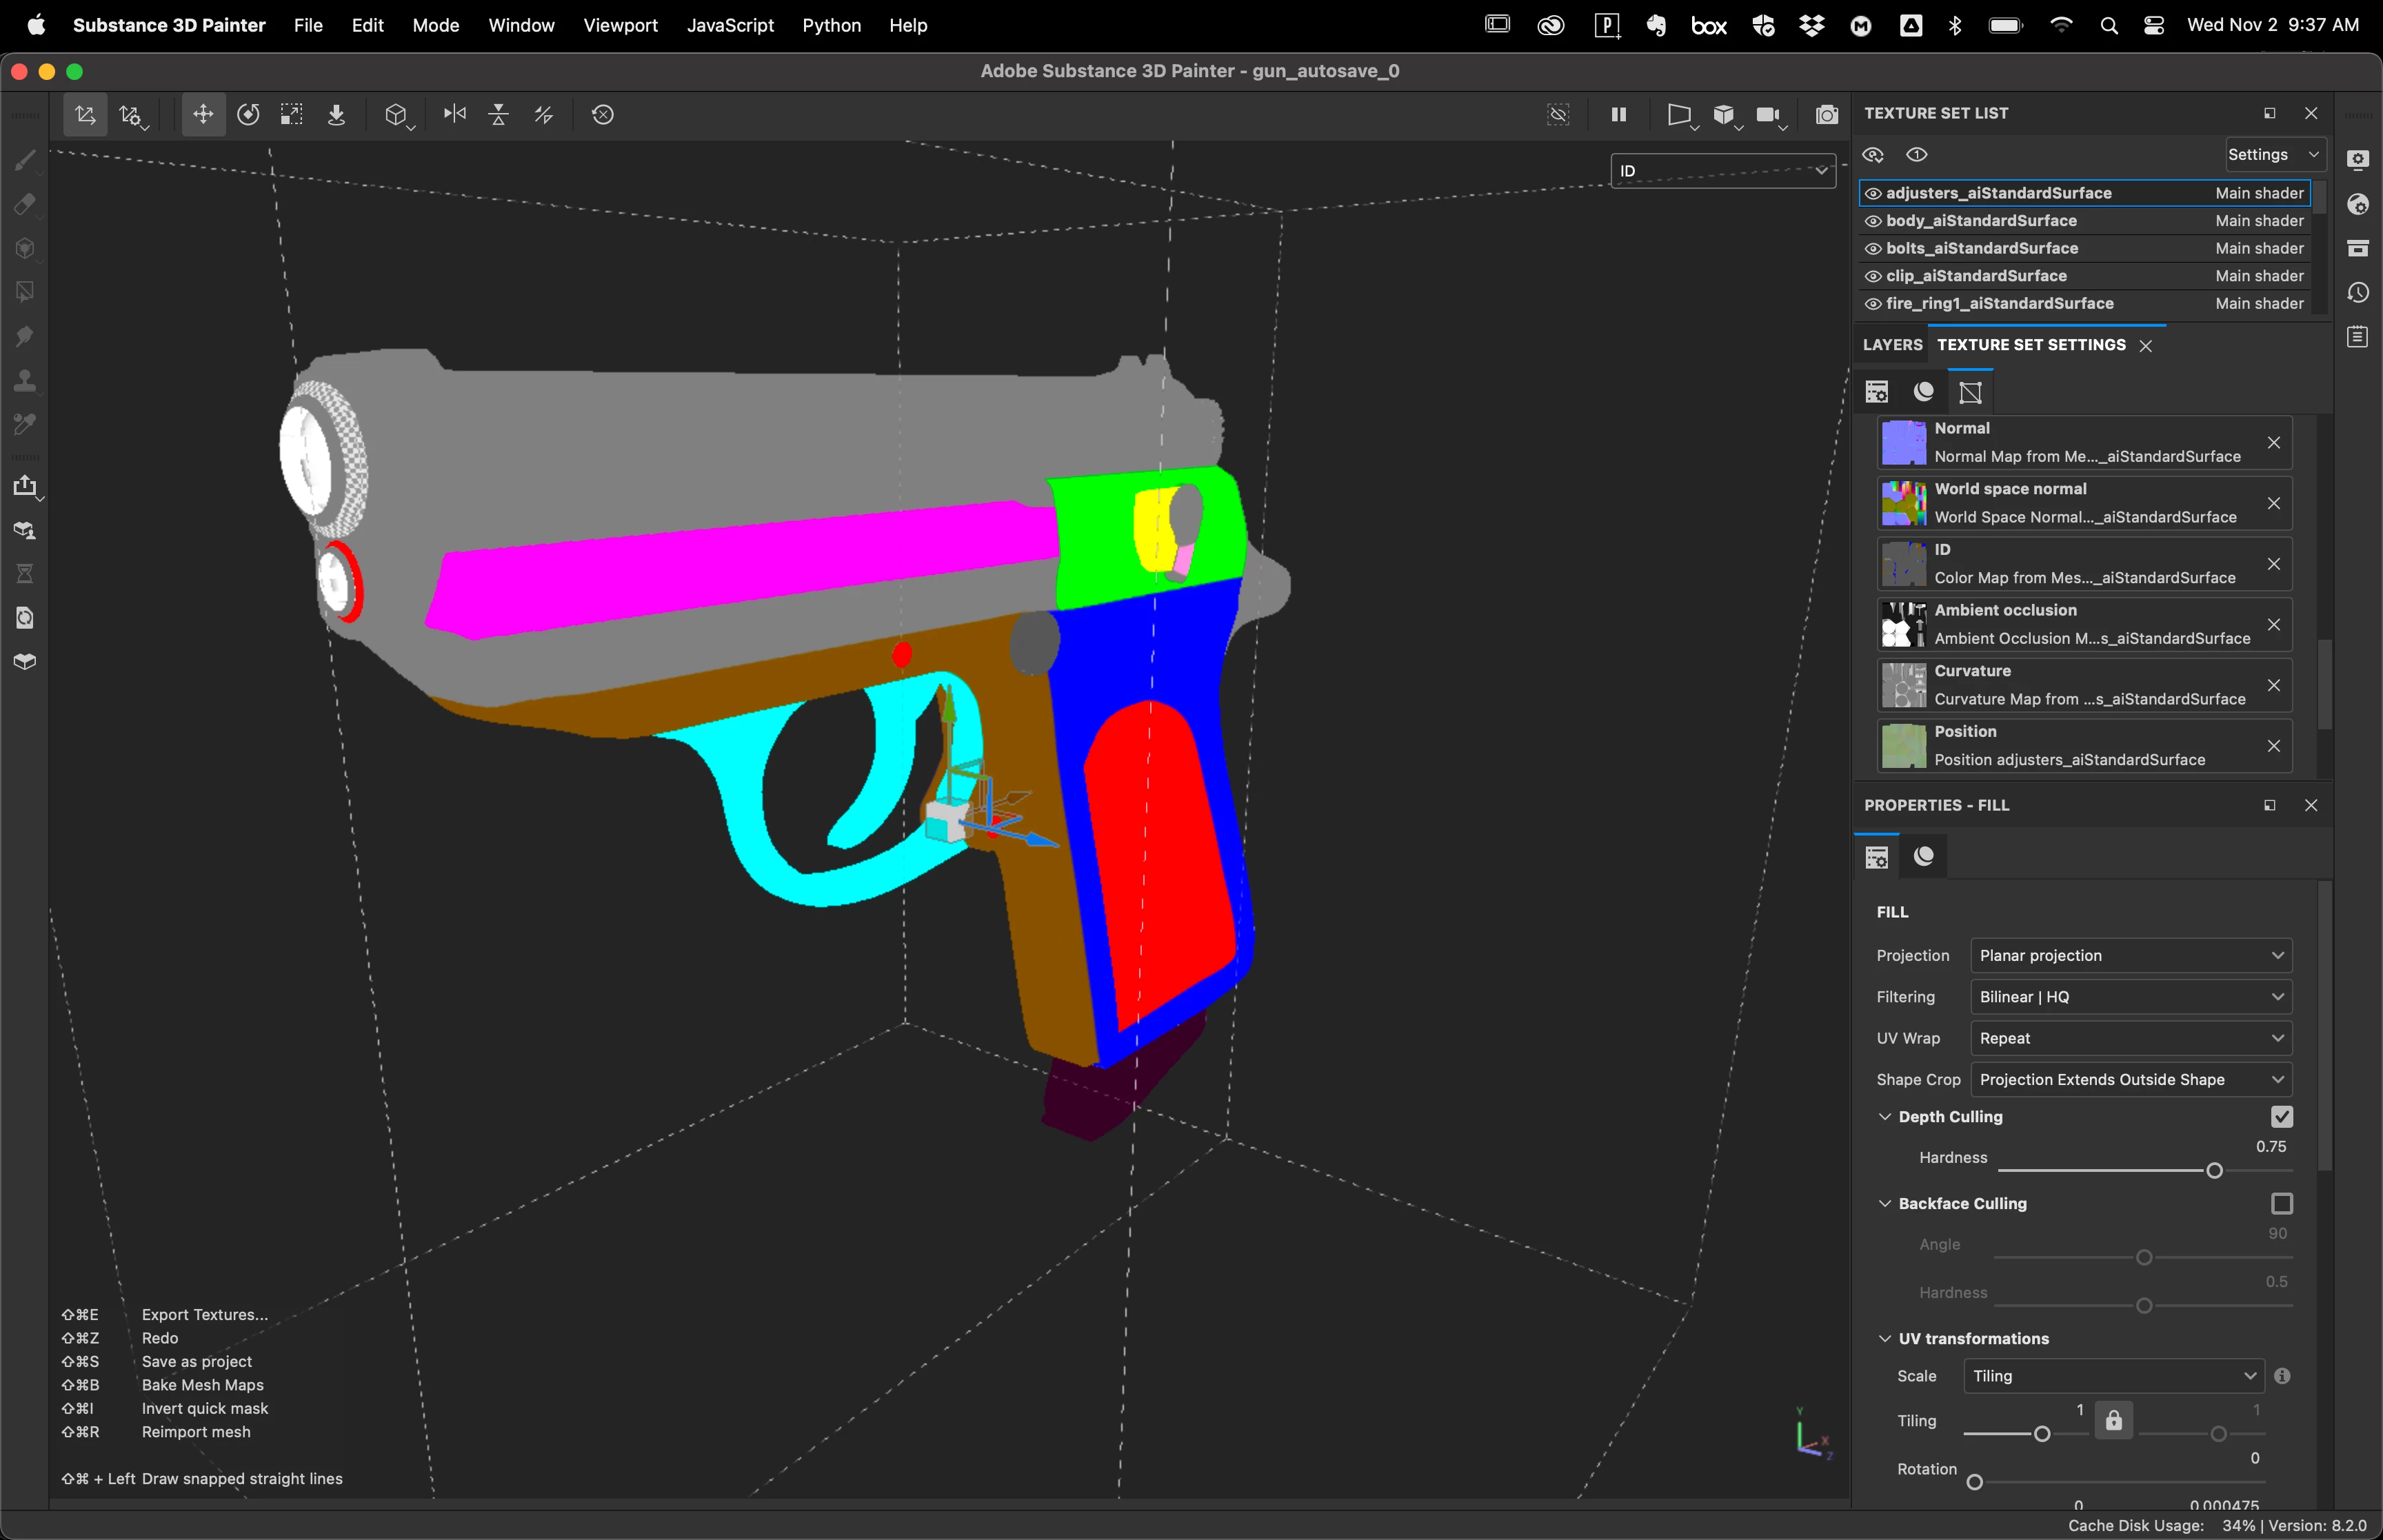Open the Projection dropdown
The image size is (2383, 1540).
tap(2130, 956)
